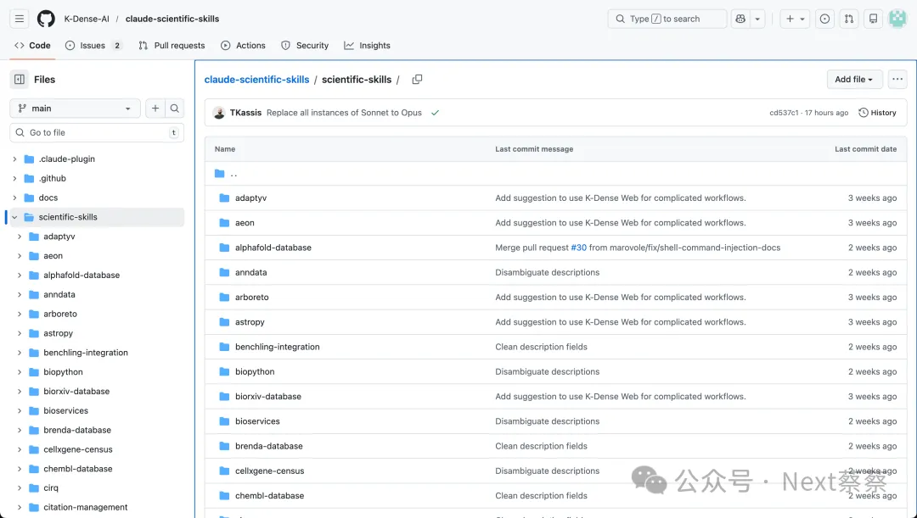Click the search files magnifier icon

coord(175,109)
